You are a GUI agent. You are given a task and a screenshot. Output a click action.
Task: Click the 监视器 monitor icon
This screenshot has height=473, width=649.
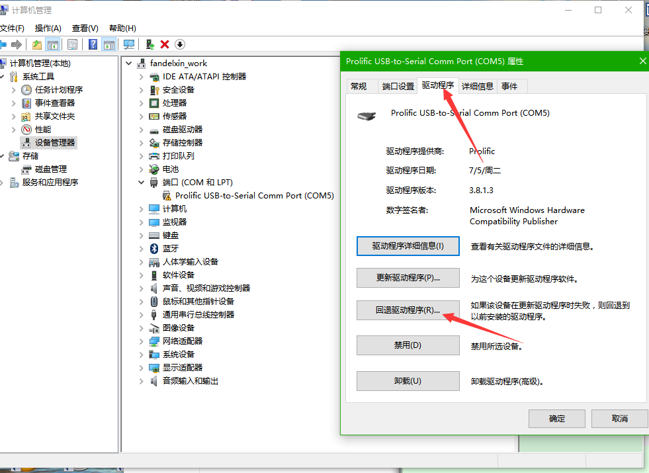point(154,222)
